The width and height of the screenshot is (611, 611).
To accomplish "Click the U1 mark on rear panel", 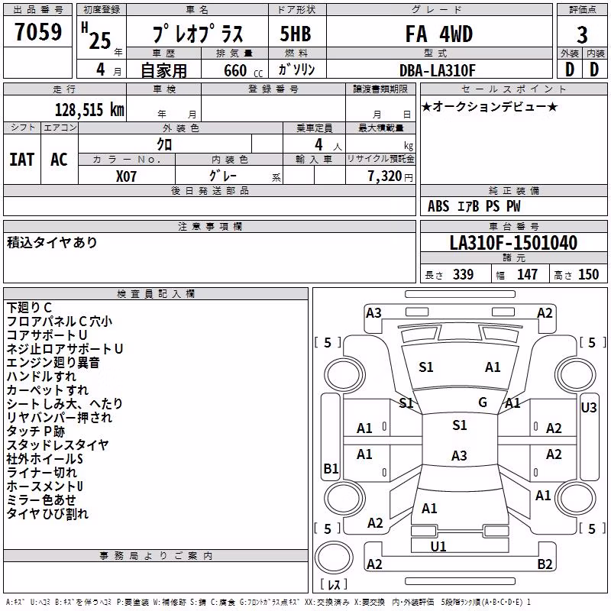I will [438, 546].
